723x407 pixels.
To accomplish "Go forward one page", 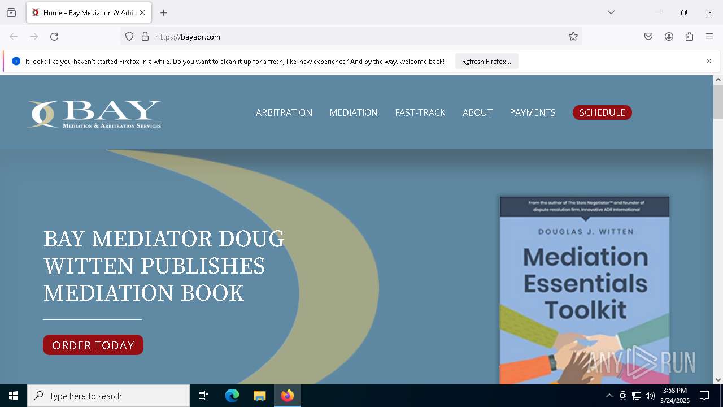I will coord(34,37).
